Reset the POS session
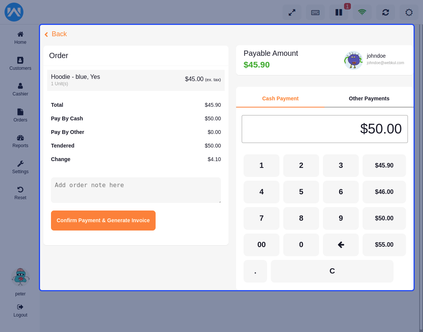Image resolution: width=423 pixels, height=332 pixels. click(x=20, y=192)
